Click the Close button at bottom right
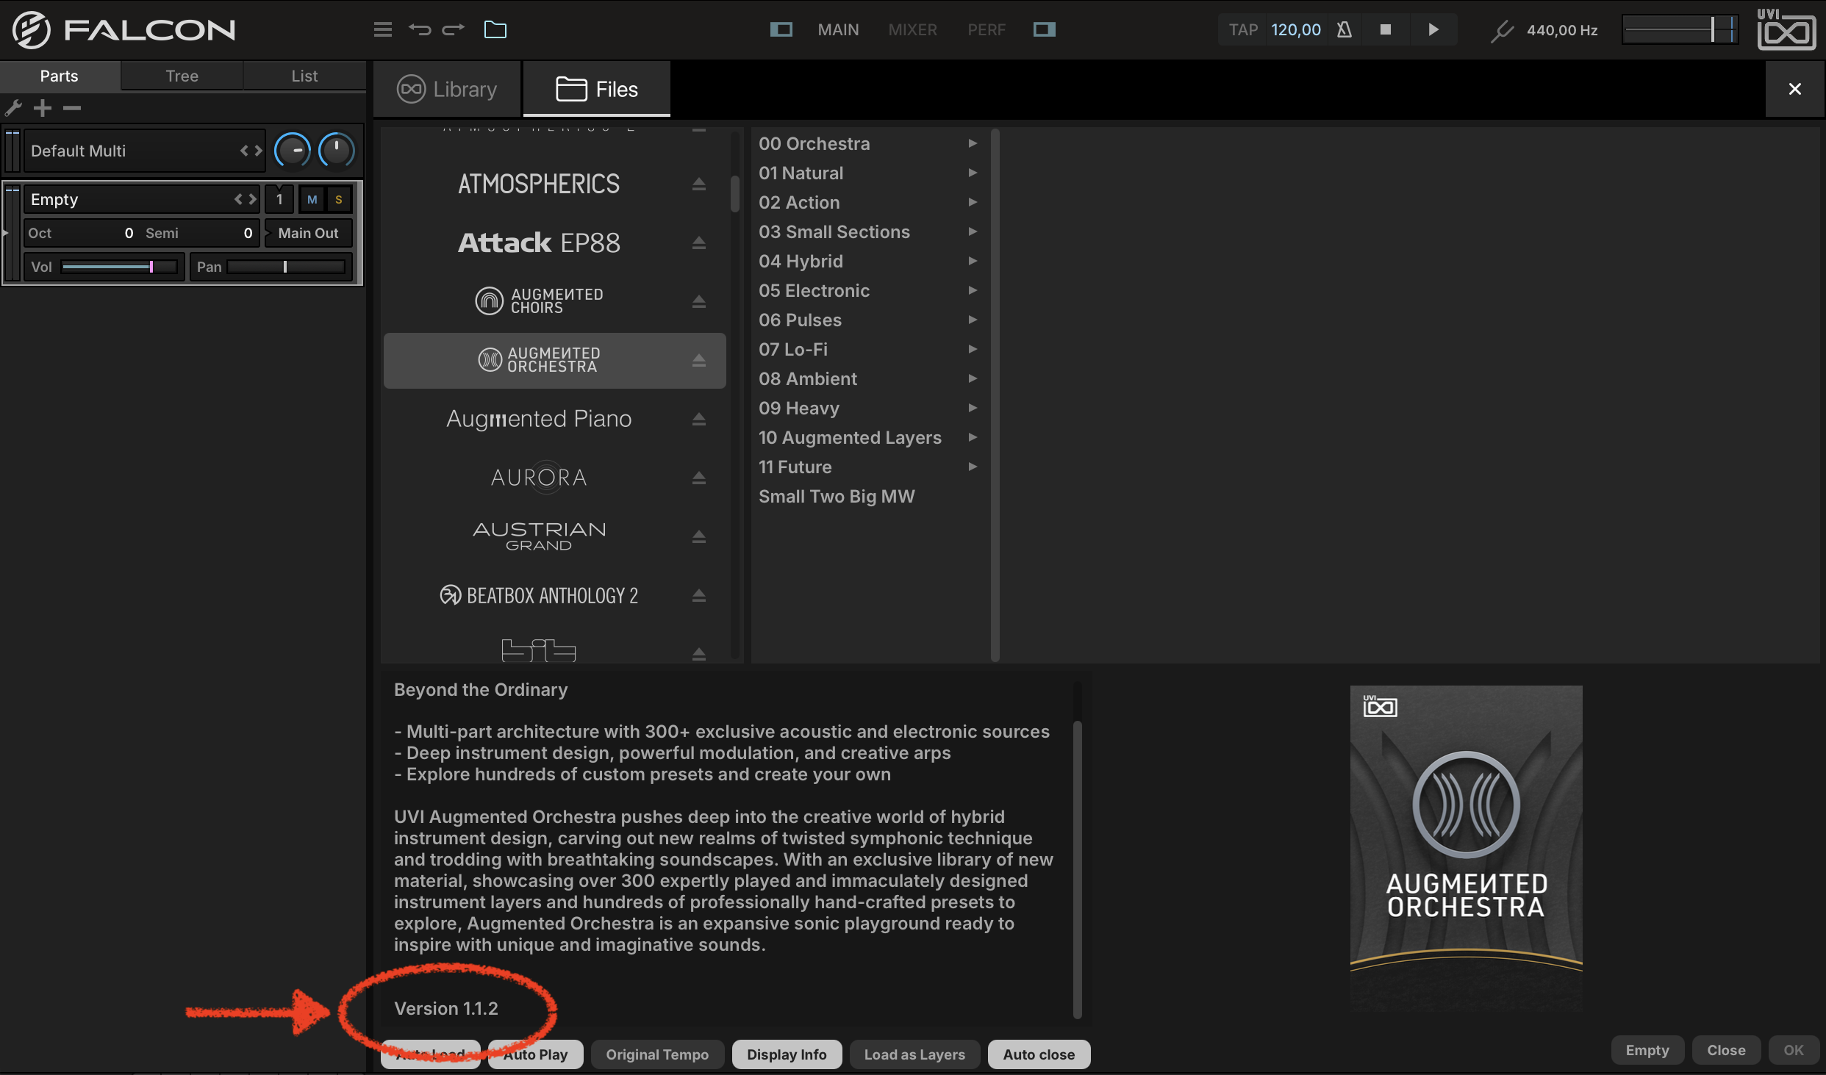1826x1075 pixels. tap(1726, 1050)
